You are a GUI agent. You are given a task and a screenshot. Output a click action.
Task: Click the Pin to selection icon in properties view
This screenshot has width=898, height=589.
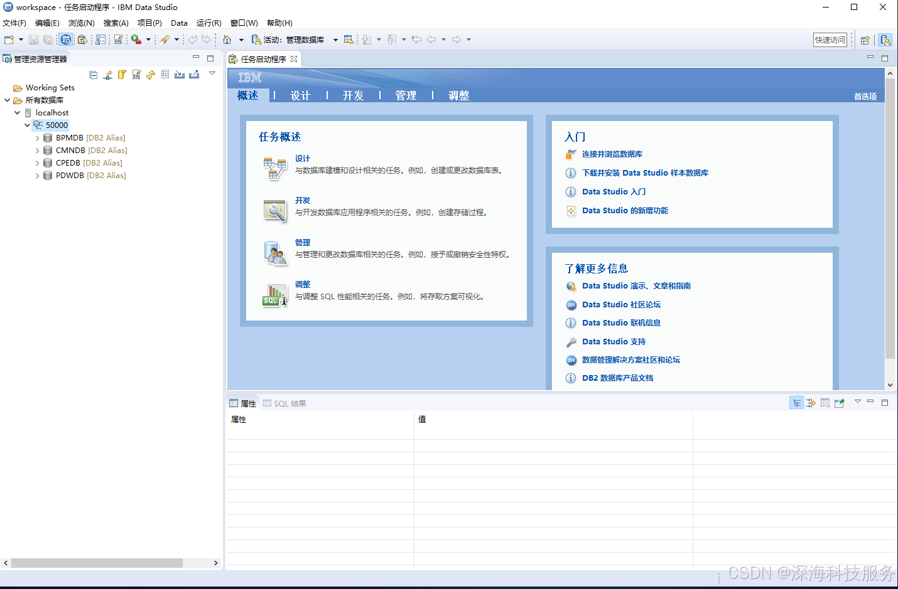coord(840,403)
